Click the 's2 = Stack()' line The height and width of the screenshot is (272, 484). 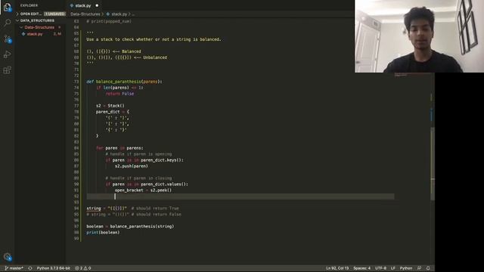click(x=110, y=106)
